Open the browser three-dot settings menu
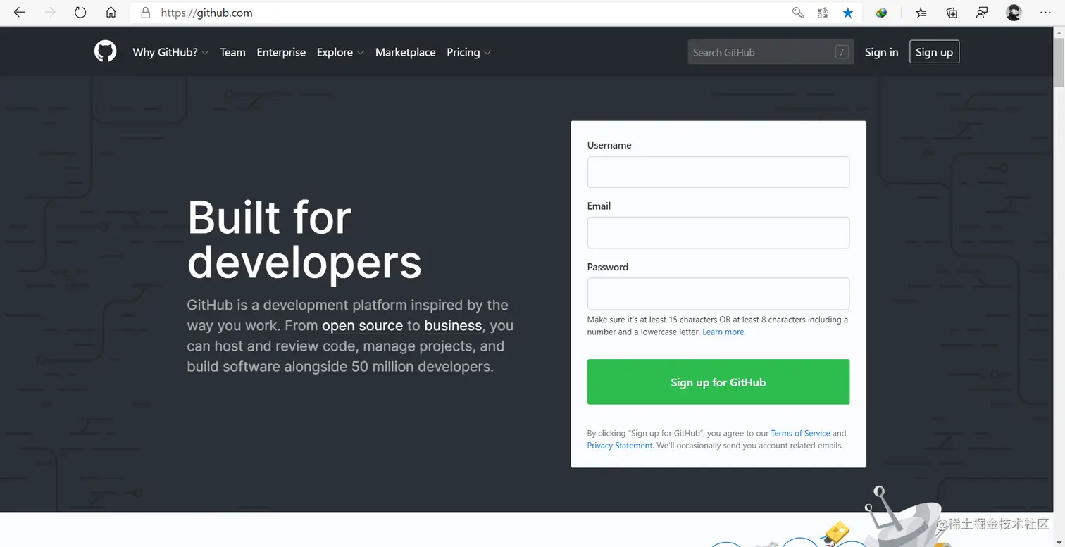1065x547 pixels. [x=1045, y=13]
